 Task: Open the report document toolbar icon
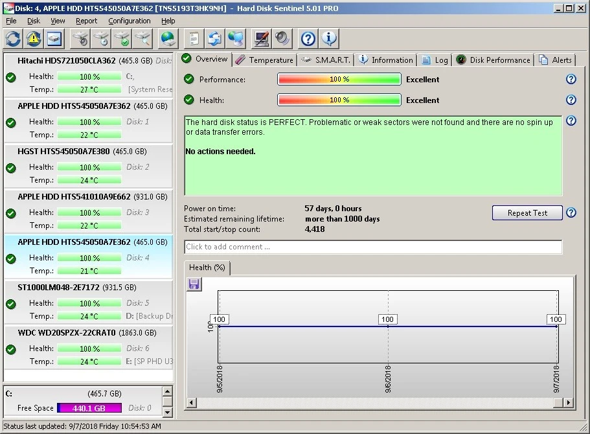(x=192, y=39)
